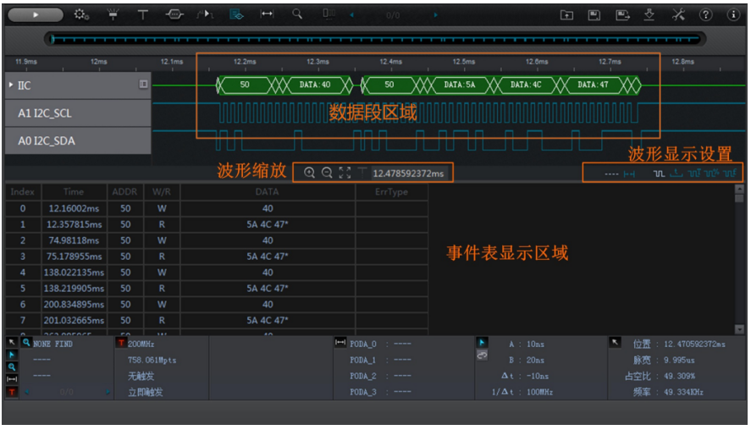Click the blue cursor icon beside A: 10ns
The width and height of the screenshot is (751, 430).
482,342
